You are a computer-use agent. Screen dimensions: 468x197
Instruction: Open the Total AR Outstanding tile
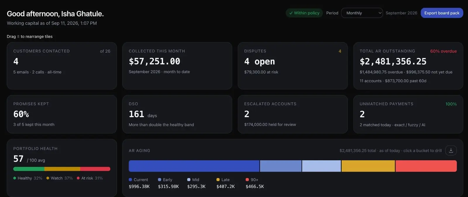pos(408,66)
